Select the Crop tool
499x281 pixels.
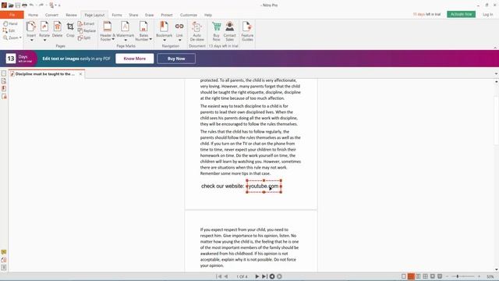click(x=70, y=27)
